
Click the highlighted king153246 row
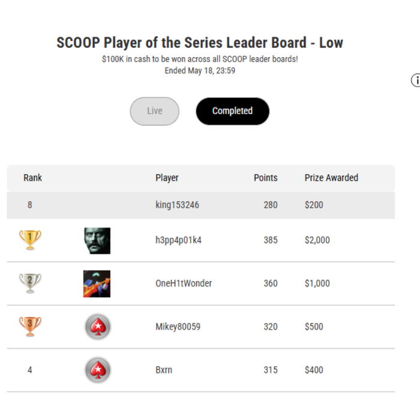201,205
